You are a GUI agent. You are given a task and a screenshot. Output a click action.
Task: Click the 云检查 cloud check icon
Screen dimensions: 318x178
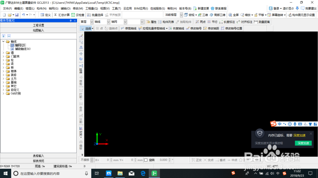pyautogui.click(x=78, y=15)
